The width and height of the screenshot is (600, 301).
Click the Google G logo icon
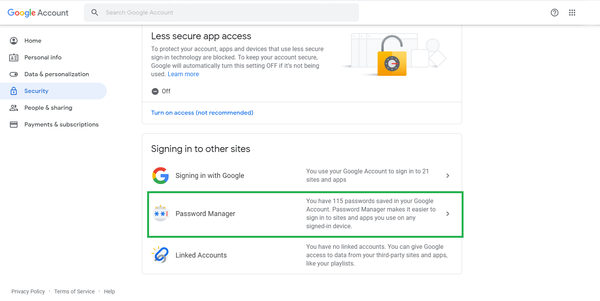point(160,176)
